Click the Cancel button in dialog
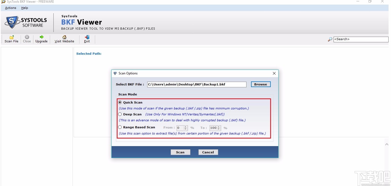The width and height of the screenshot is (391, 186). 208,152
